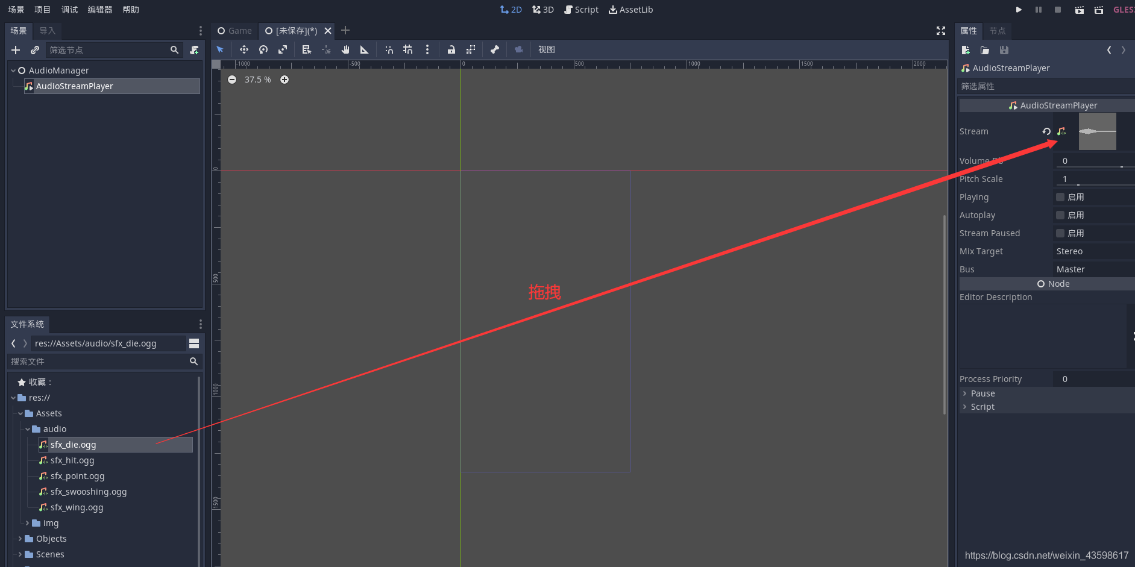Viewport: 1135px width, 567px height.
Task: Pause the running scene
Action: [x=1039, y=10]
